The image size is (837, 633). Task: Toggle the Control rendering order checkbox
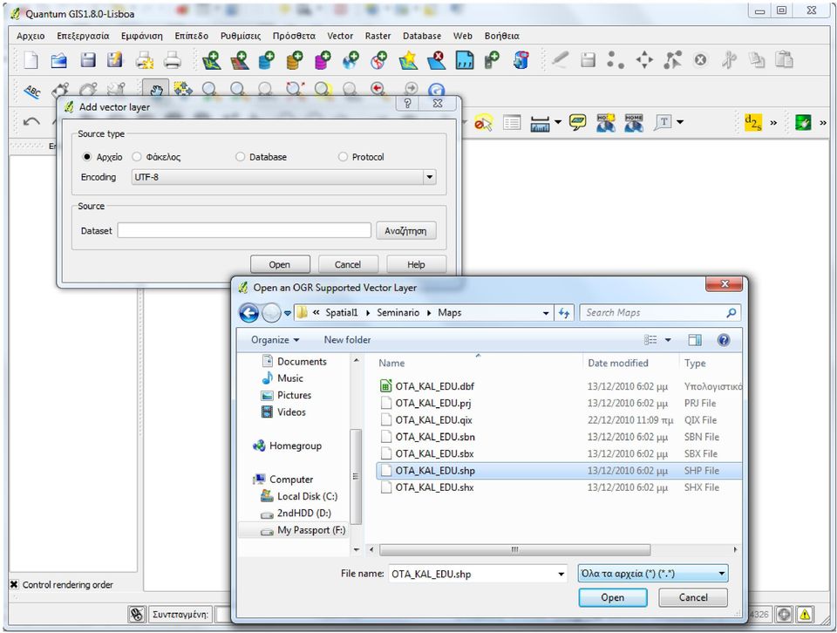tap(15, 584)
